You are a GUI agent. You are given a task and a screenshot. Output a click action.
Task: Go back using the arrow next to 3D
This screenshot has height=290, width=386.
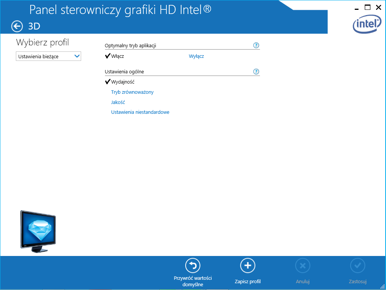click(17, 26)
